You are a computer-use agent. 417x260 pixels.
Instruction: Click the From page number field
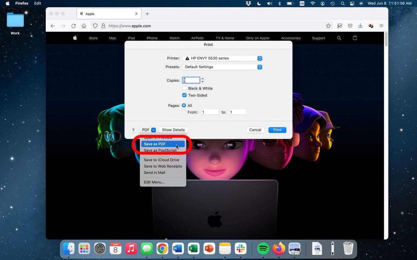210,112
